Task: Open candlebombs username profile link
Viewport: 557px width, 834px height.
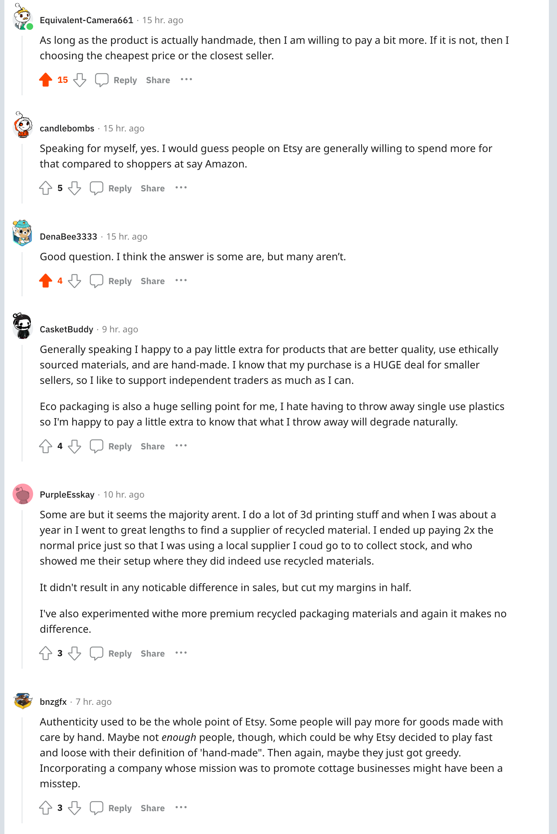Action: coord(67,128)
